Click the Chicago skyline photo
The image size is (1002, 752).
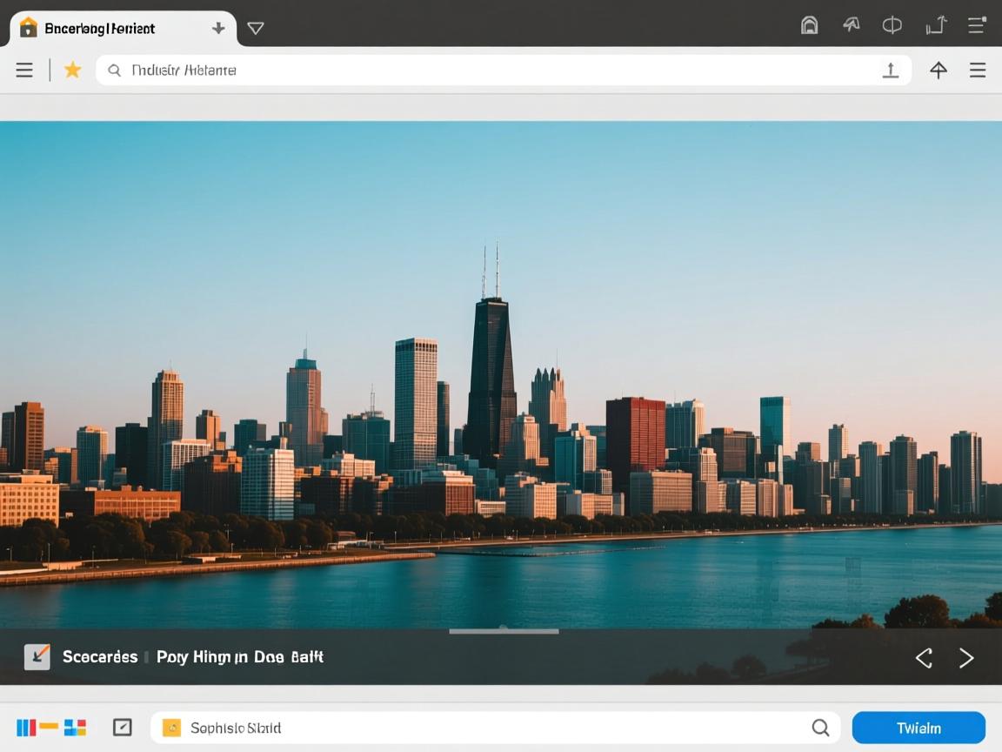coord(501,374)
